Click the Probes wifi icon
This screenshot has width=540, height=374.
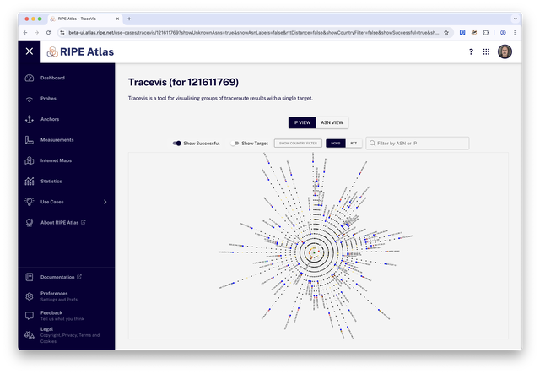(x=30, y=99)
